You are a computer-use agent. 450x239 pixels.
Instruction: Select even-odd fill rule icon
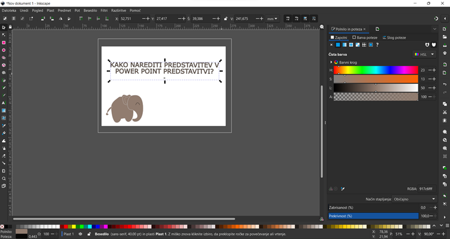pos(427,45)
